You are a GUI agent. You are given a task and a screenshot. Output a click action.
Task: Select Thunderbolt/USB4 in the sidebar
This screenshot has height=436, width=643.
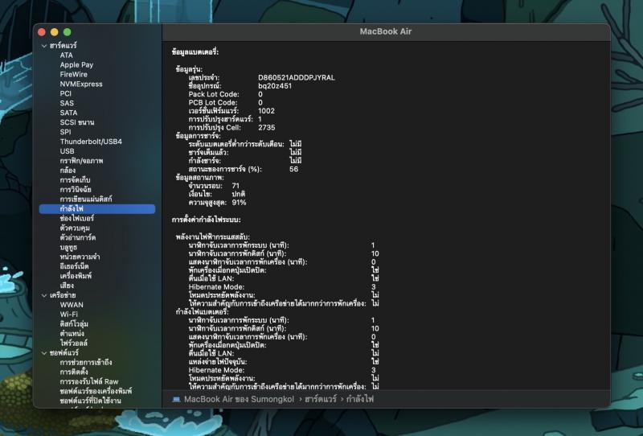coord(90,142)
